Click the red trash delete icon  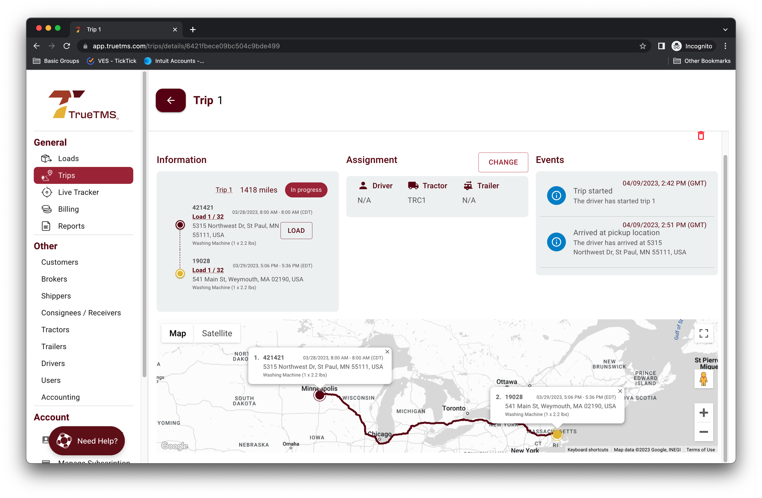[700, 136]
